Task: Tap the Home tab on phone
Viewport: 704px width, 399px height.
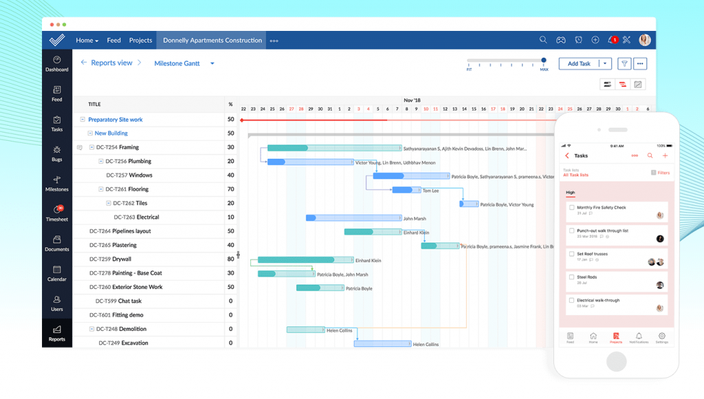Action: (593, 338)
